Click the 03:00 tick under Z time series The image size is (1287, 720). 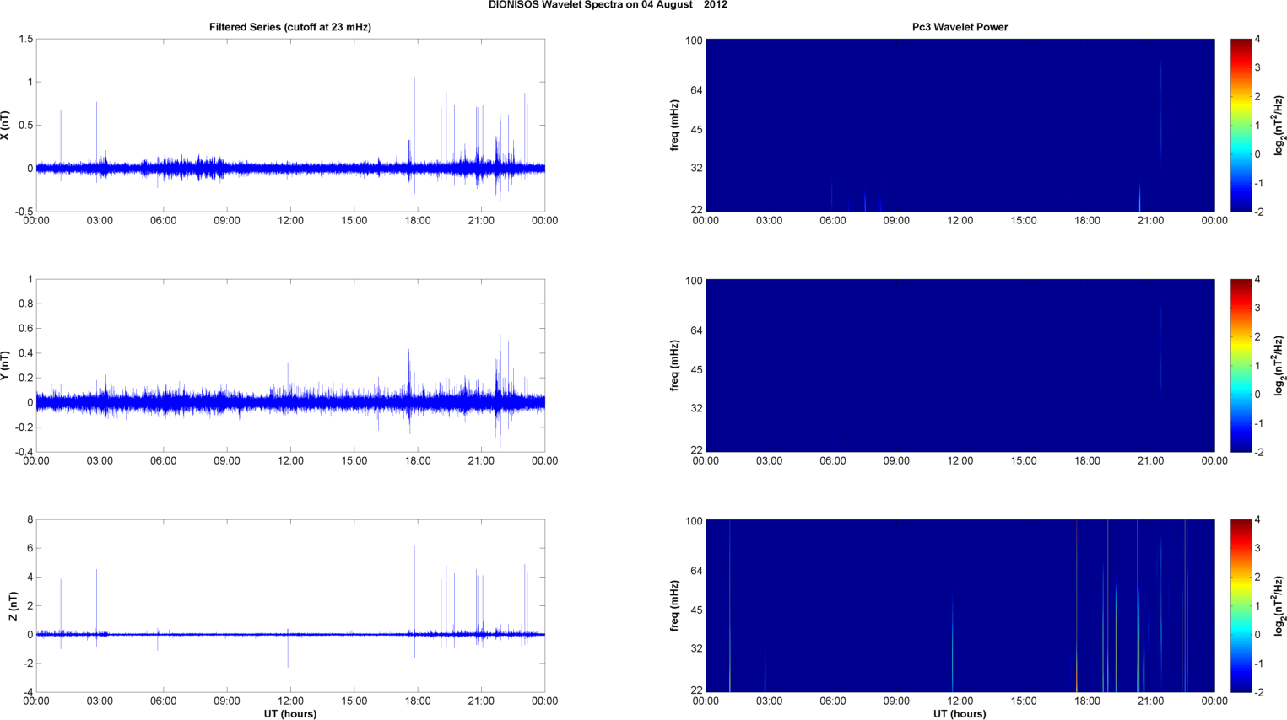pyautogui.click(x=100, y=701)
